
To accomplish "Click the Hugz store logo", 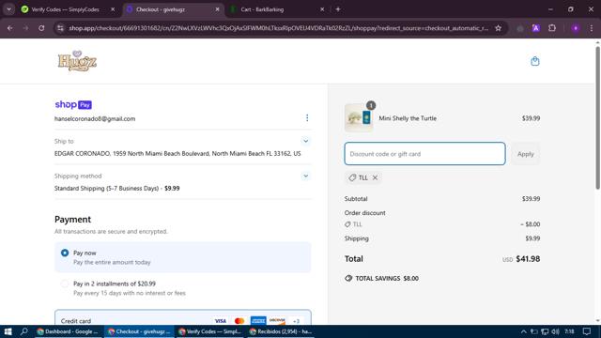I will (77, 61).
